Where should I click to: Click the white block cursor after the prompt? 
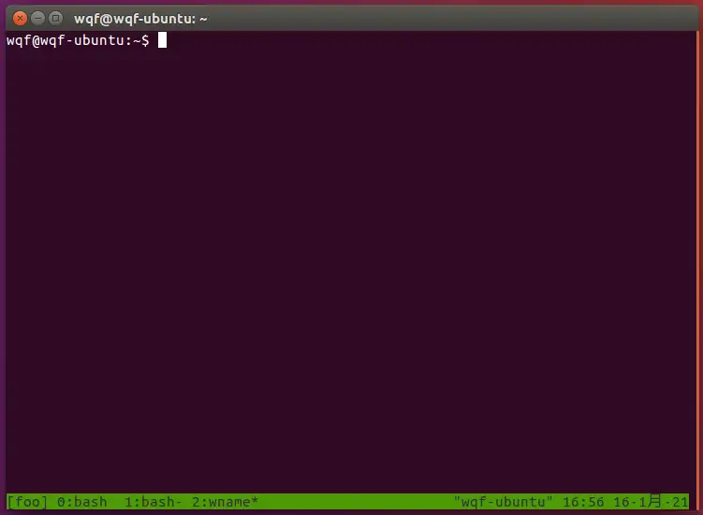pos(162,40)
